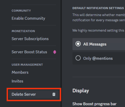Click the Delete Server option
The height and width of the screenshot is (107, 125).
pos(34,94)
